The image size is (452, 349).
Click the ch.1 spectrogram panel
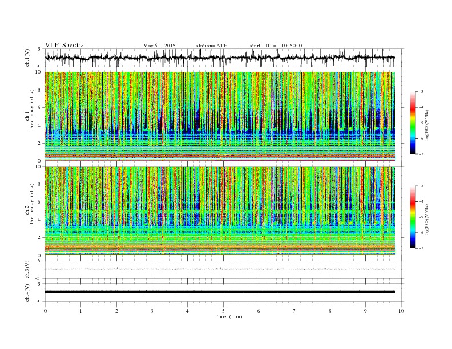[x=220, y=116]
